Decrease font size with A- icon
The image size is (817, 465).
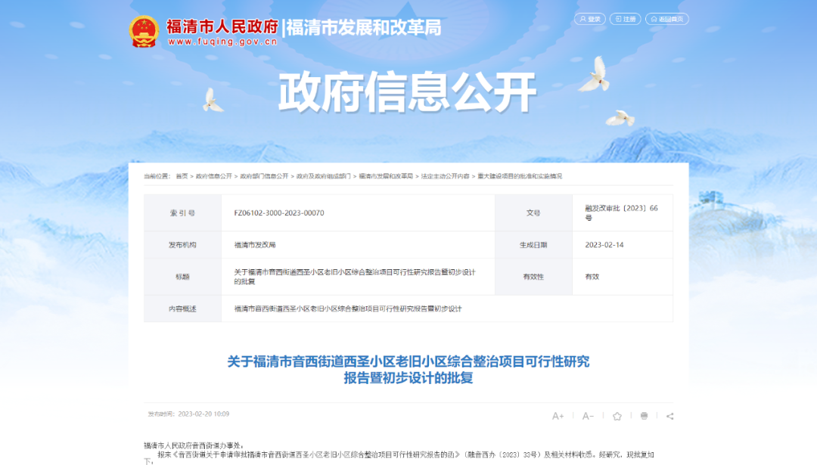click(x=588, y=416)
